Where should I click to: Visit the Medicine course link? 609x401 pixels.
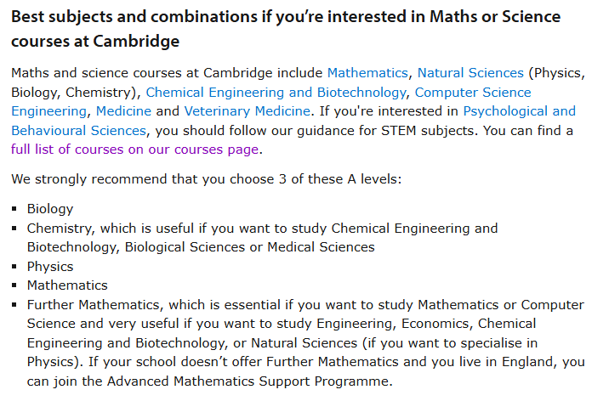[x=123, y=111]
